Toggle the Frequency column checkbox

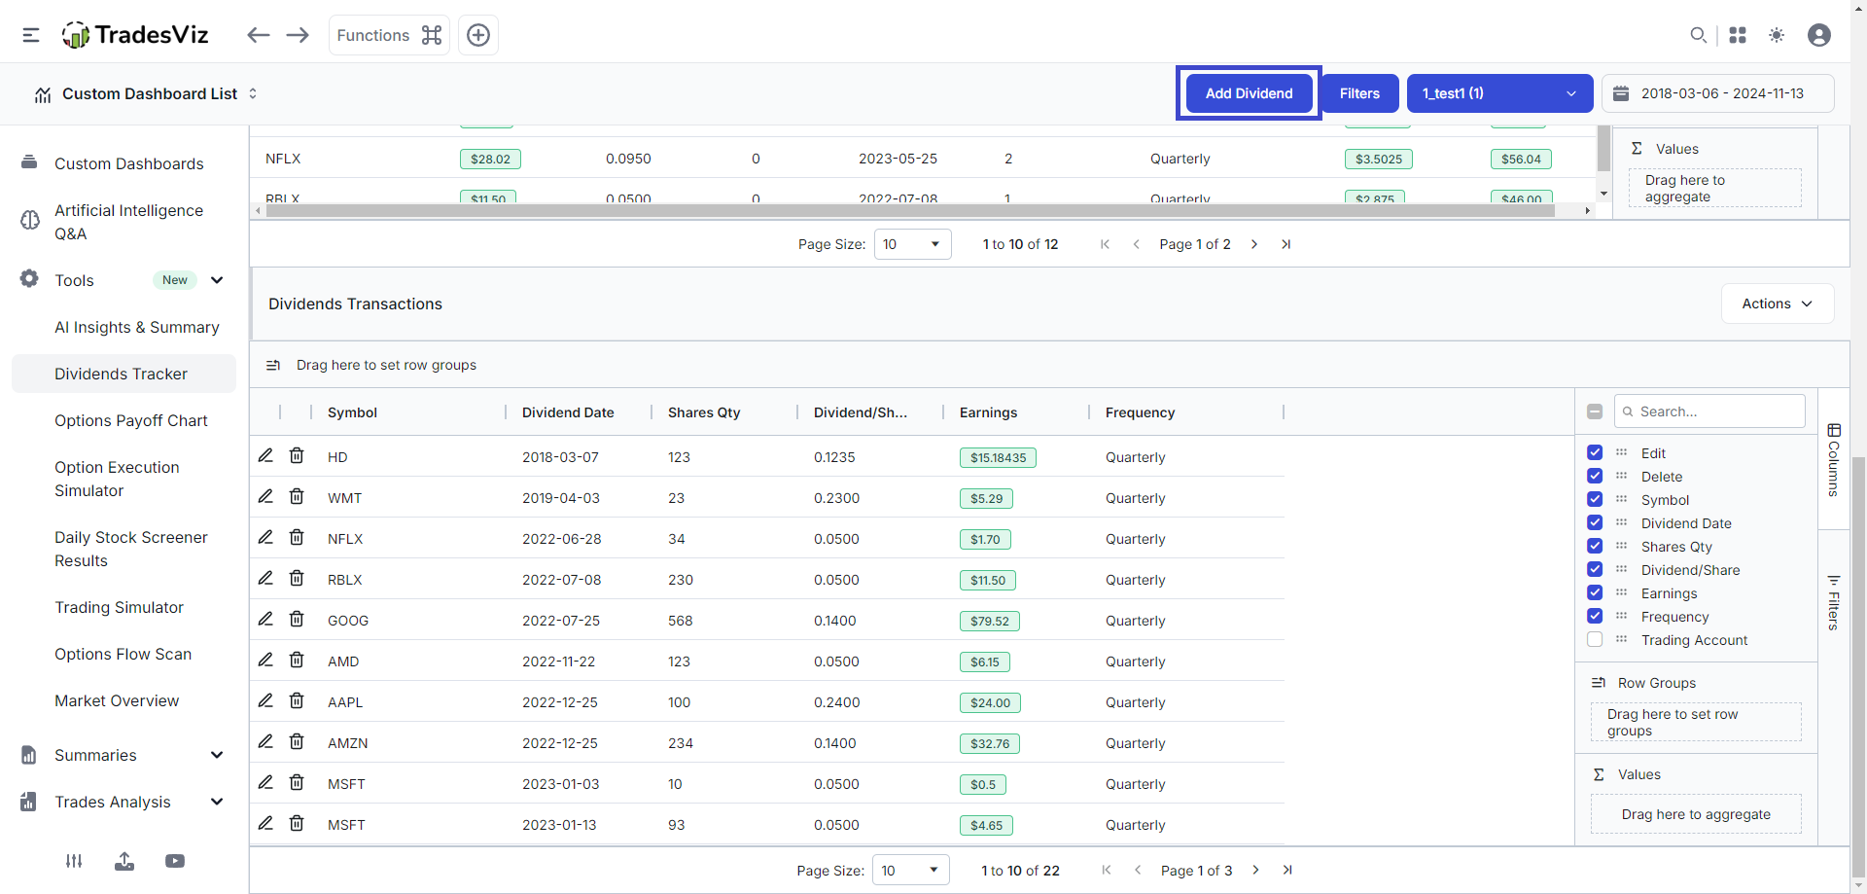[1595, 616]
